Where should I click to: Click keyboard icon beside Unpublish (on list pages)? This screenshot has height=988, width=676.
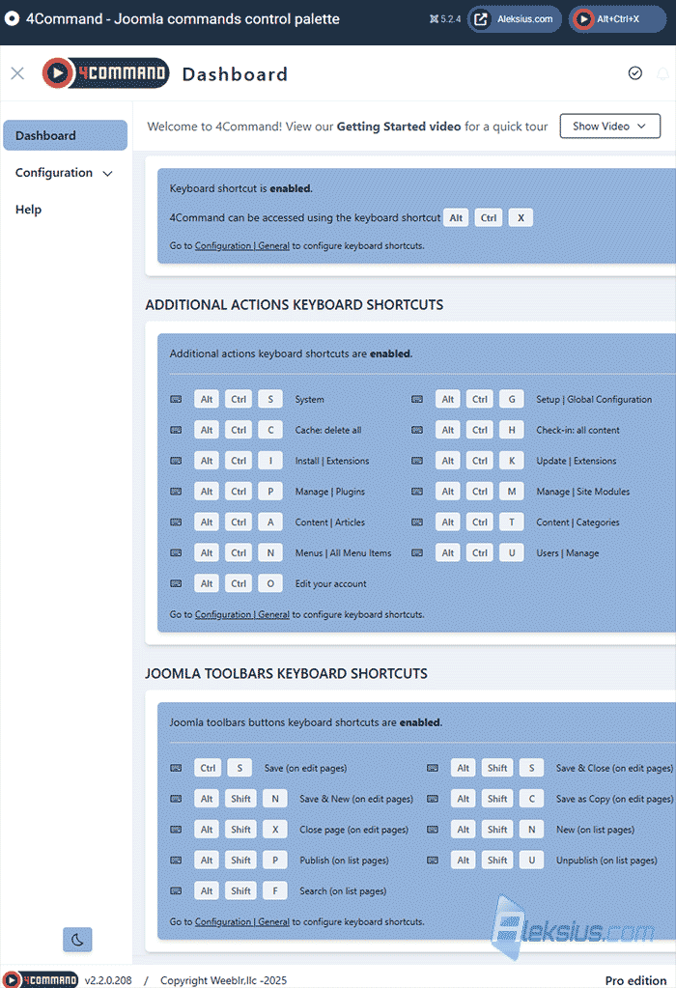point(433,861)
